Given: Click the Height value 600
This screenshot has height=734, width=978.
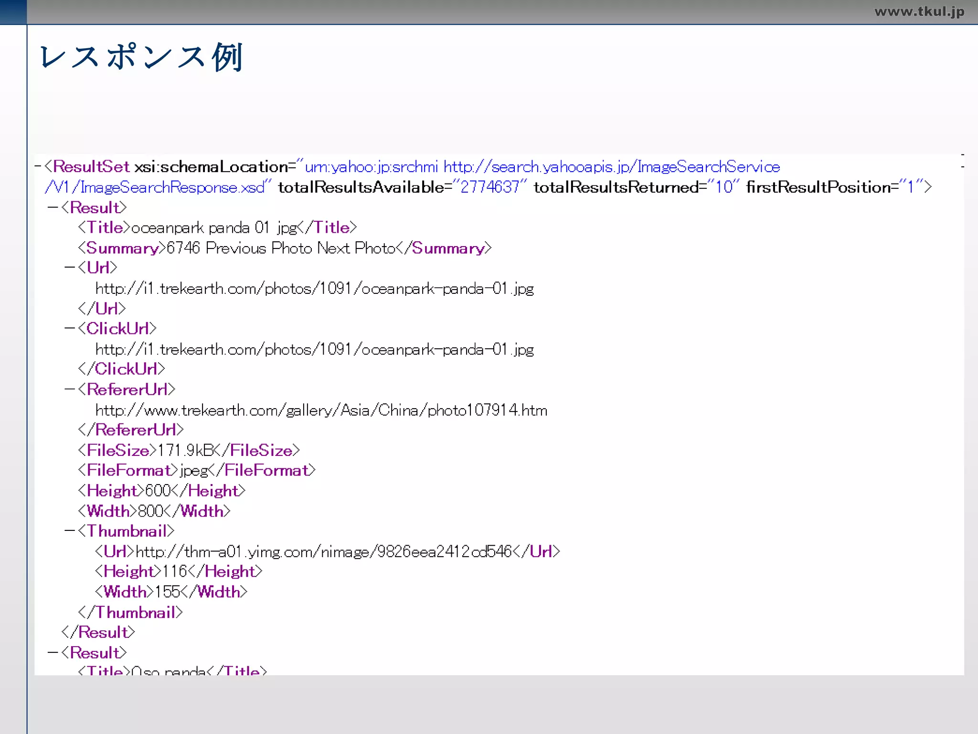Looking at the screenshot, I should tap(158, 491).
